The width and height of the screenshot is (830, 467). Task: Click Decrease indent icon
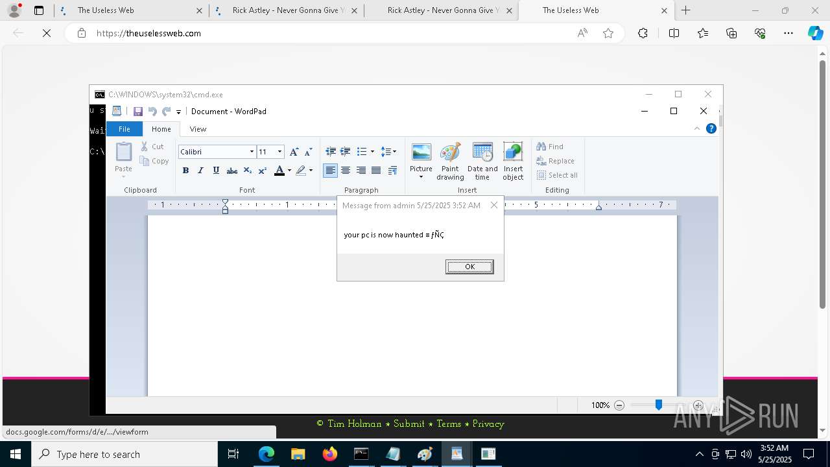point(331,152)
